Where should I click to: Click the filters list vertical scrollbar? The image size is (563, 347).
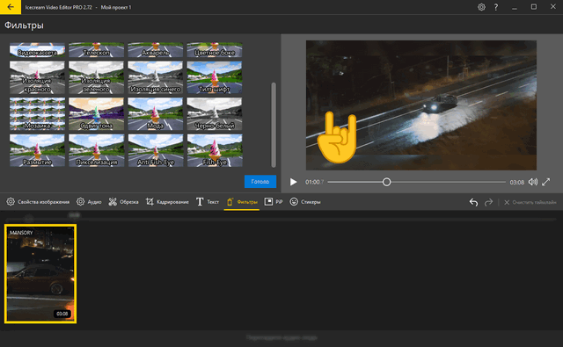(x=274, y=125)
